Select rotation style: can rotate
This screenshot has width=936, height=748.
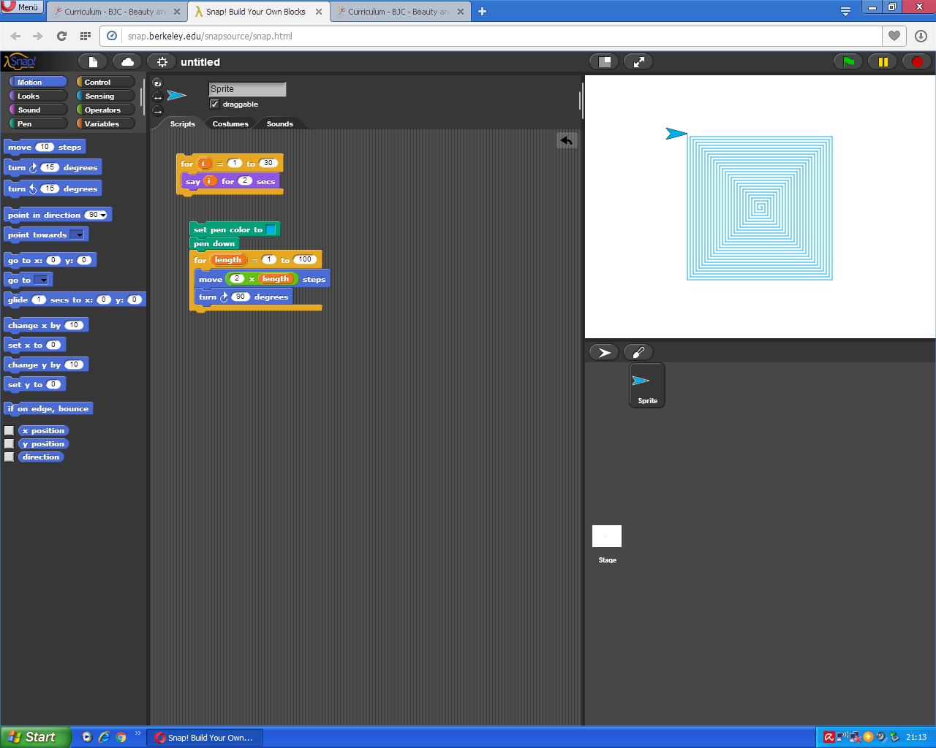click(x=157, y=83)
